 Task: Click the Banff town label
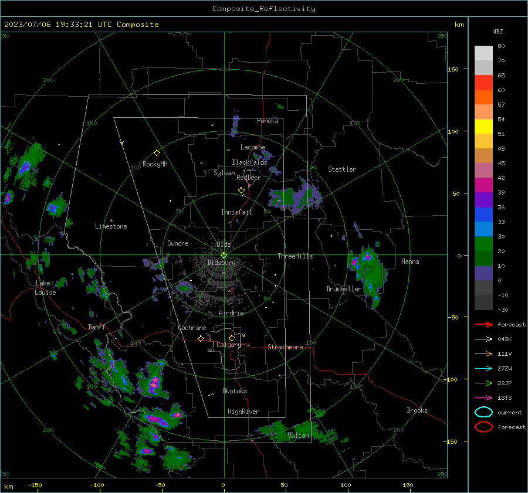point(97,327)
